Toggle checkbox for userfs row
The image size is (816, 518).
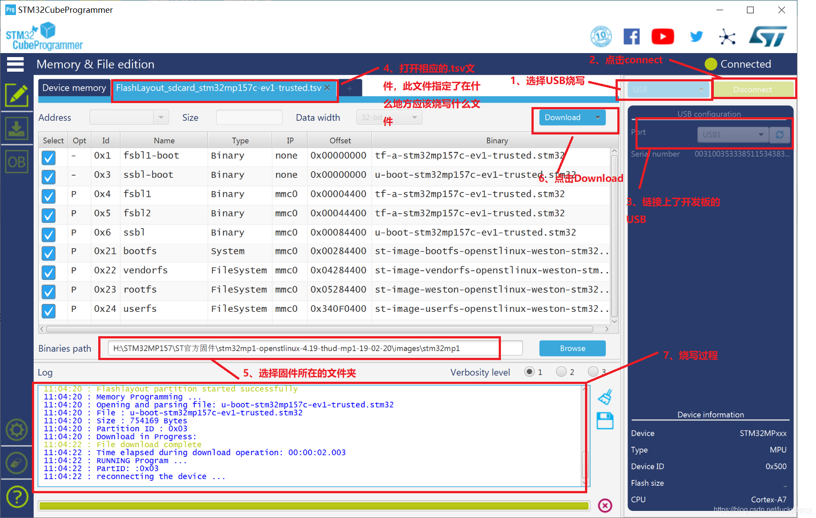pos(49,311)
